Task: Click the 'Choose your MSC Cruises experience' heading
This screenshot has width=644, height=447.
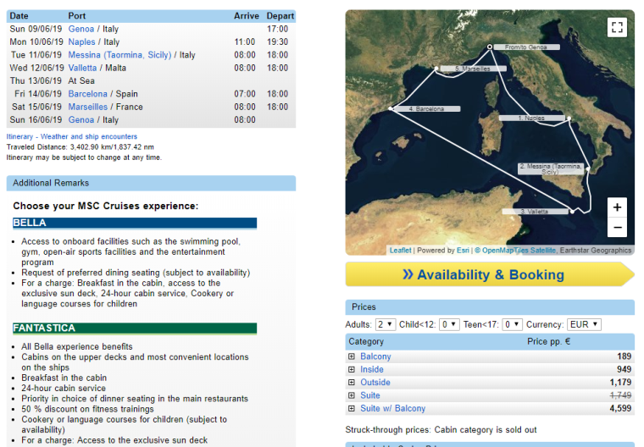Action: [106, 206]
